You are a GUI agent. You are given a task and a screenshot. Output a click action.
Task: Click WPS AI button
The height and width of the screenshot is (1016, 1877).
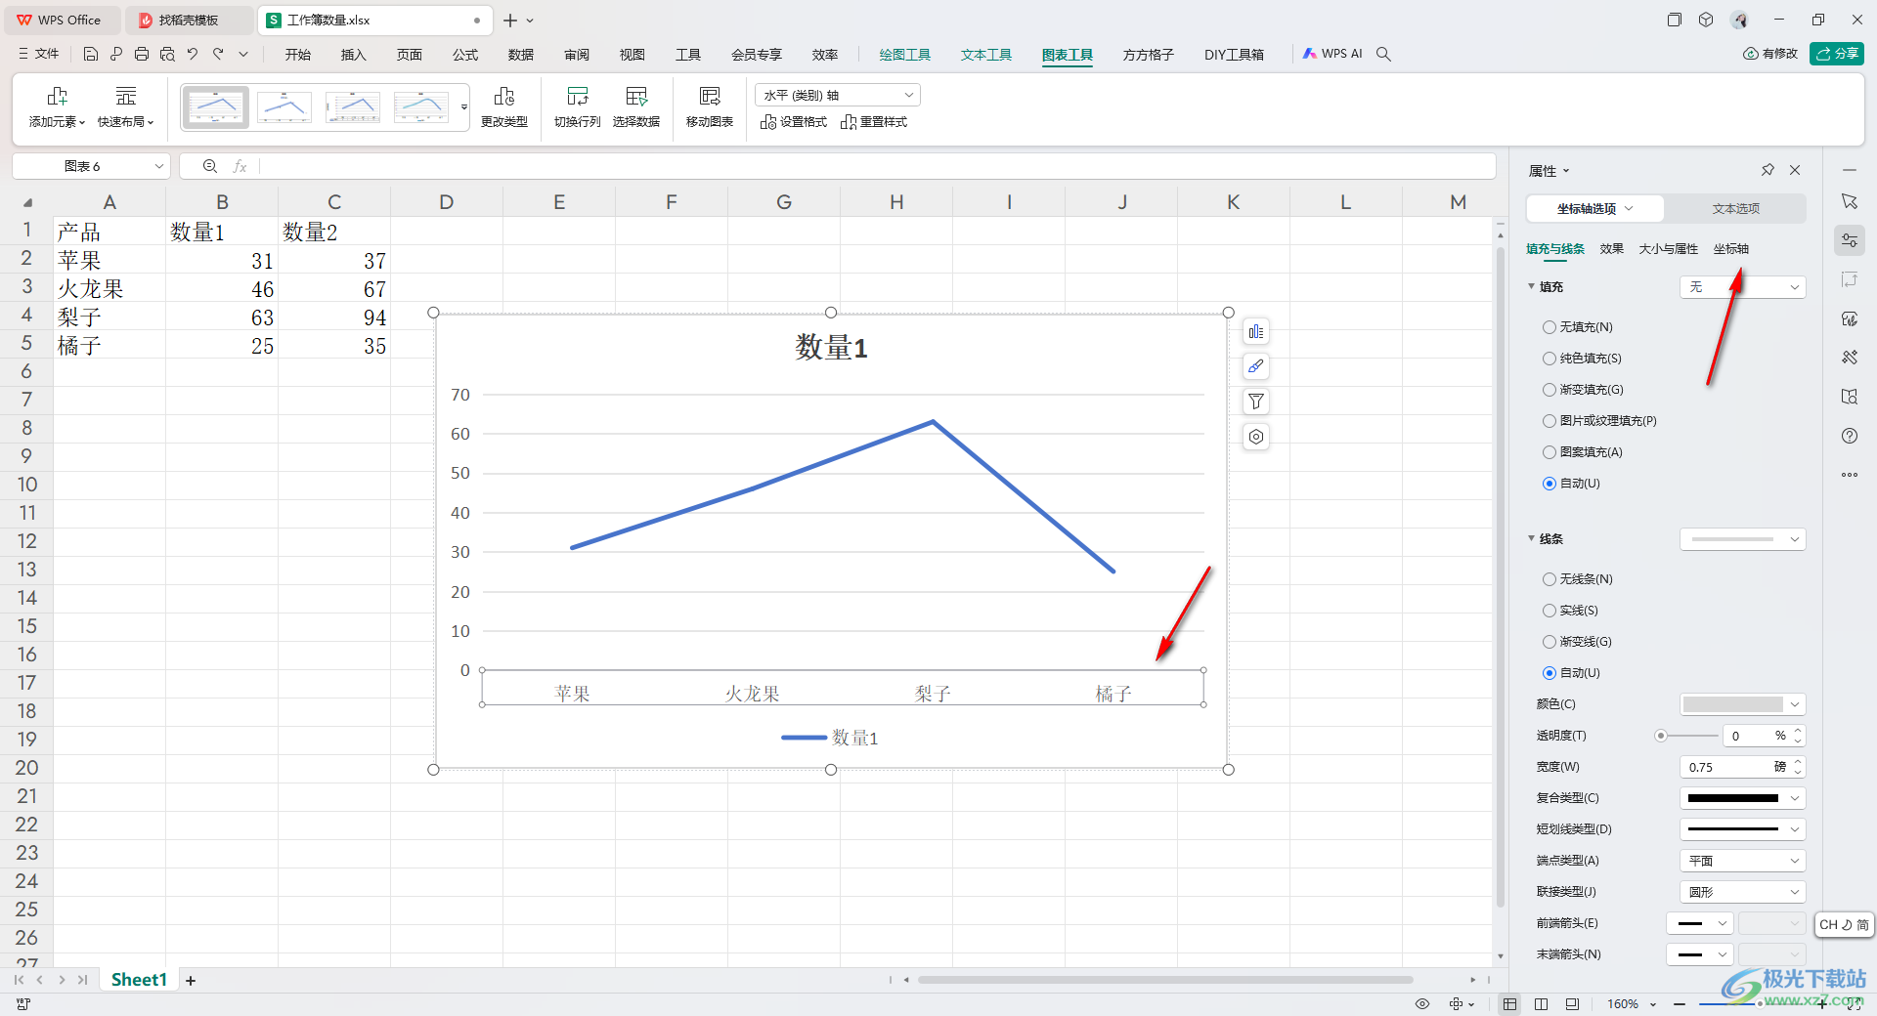1332,54
